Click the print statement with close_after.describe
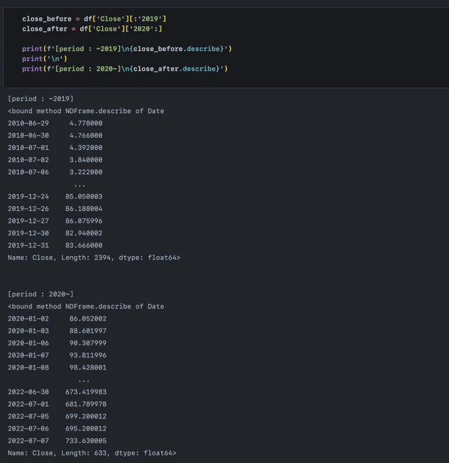Viewport: 449px width, 463px height. pos(124,69)
